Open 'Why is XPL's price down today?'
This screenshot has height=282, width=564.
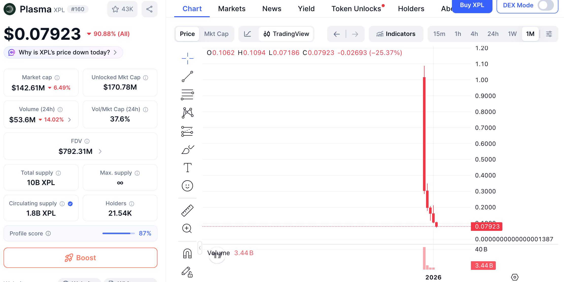click(63, 52)
